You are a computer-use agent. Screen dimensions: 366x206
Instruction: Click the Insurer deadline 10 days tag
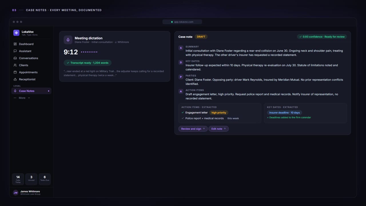[285, 112]
